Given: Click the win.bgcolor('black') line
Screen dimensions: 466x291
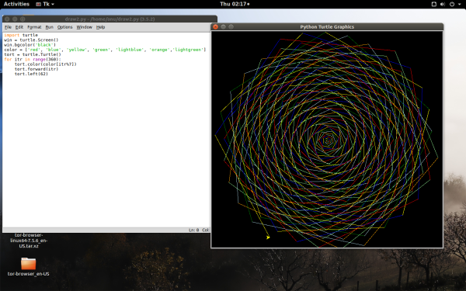Looking at the screenshot, I should click(x=30, y=45).
